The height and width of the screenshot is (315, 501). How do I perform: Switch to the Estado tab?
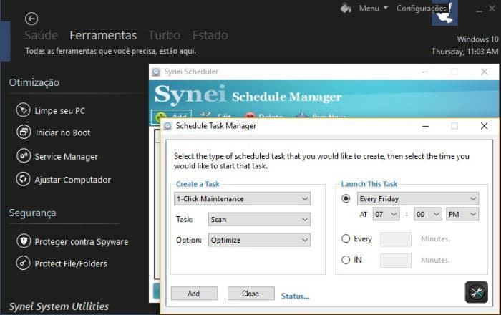click(210, 35)
